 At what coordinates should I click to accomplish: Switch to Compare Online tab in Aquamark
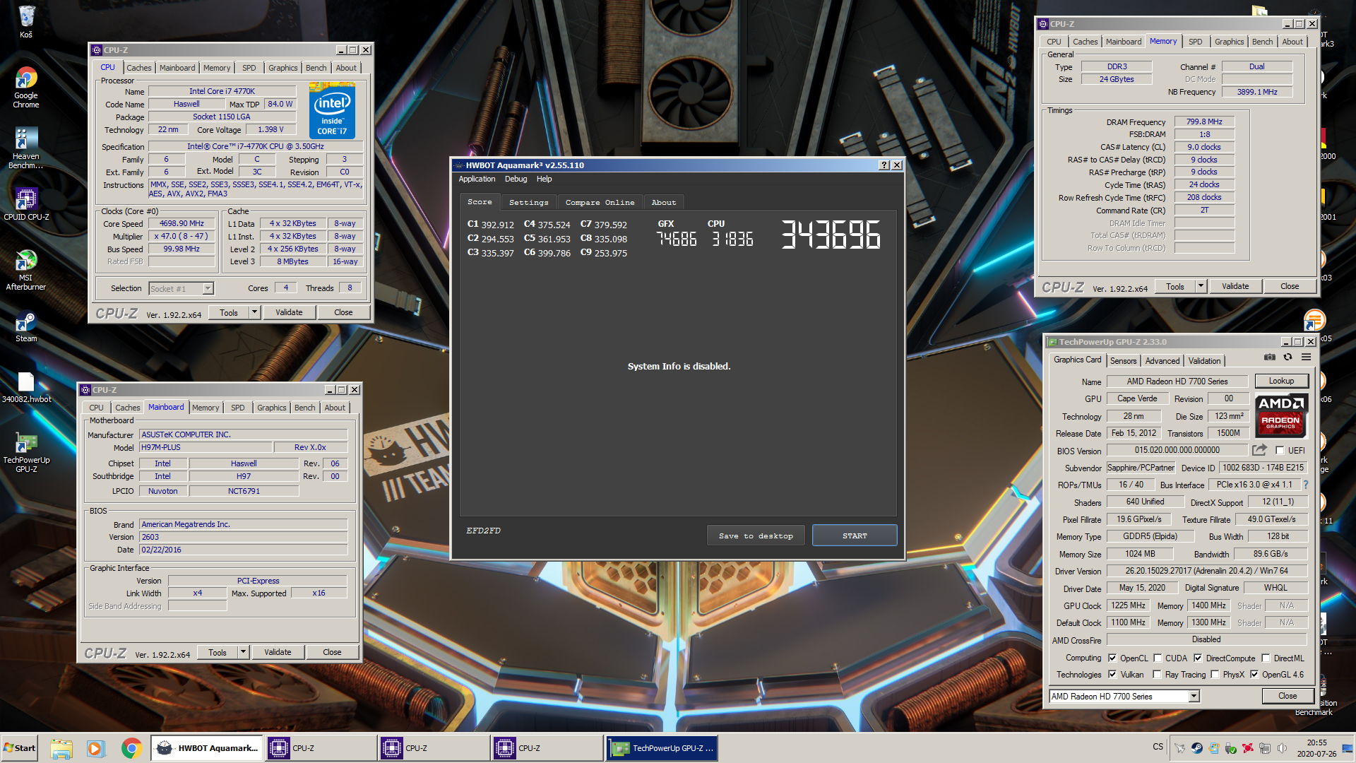pos(600,203)
